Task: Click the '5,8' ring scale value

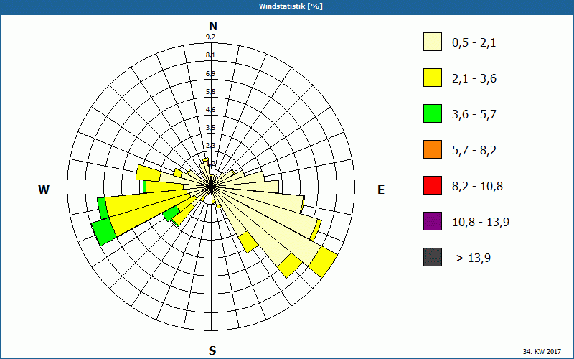Action: pos(210,92)
